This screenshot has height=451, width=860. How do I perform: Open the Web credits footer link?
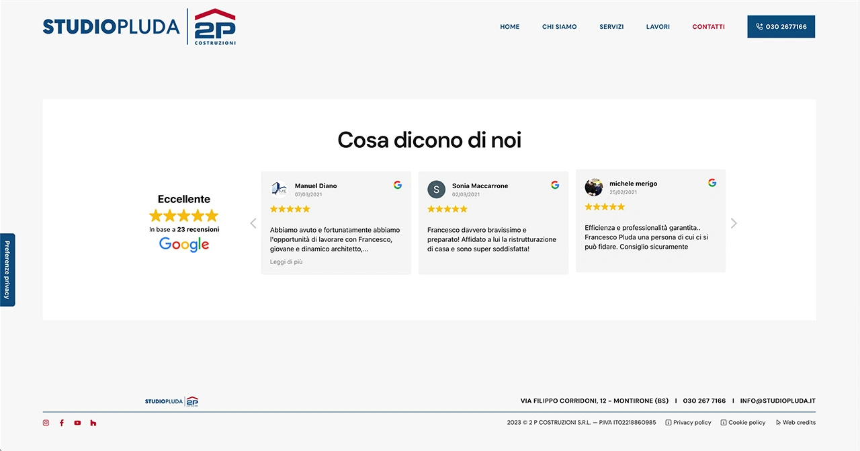pos(795,423)
